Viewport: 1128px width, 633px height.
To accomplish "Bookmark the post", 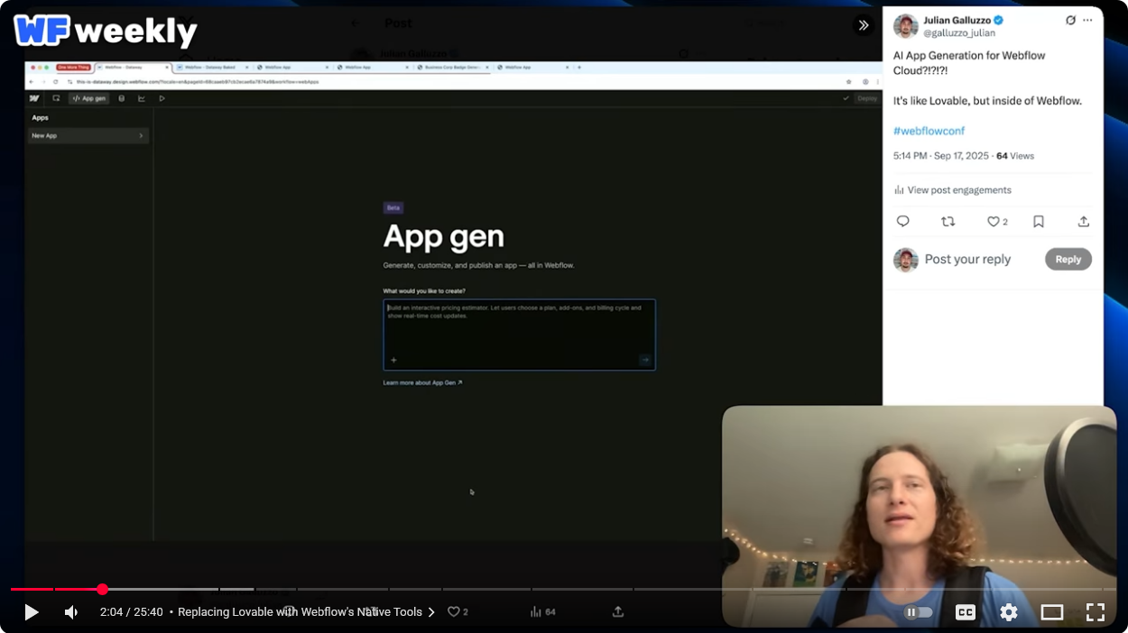I will [1039, 222].
